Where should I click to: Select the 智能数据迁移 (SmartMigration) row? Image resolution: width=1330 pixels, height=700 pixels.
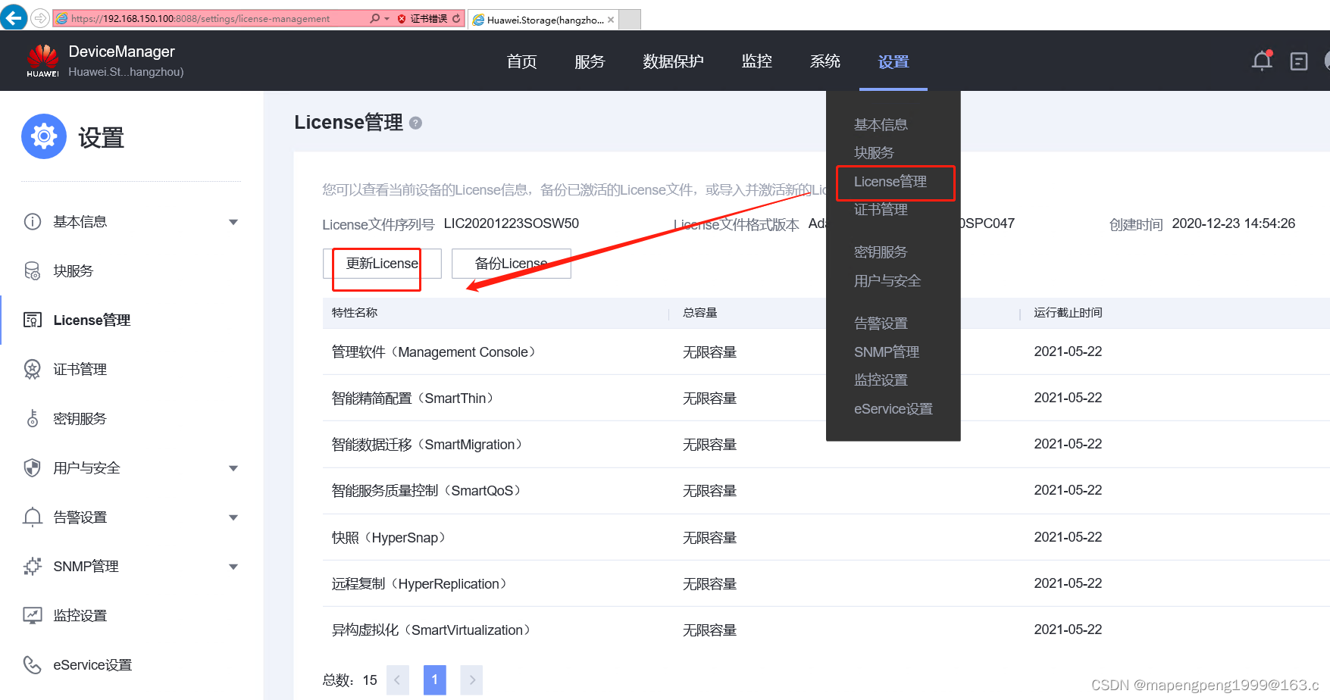coord(826,444)
